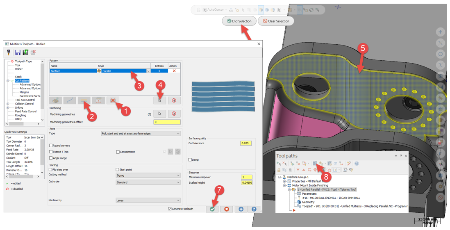Viewport: 450px width, 230px height.
Task: Open the Style dropdown showing Parallel
Action: point(148,71)
